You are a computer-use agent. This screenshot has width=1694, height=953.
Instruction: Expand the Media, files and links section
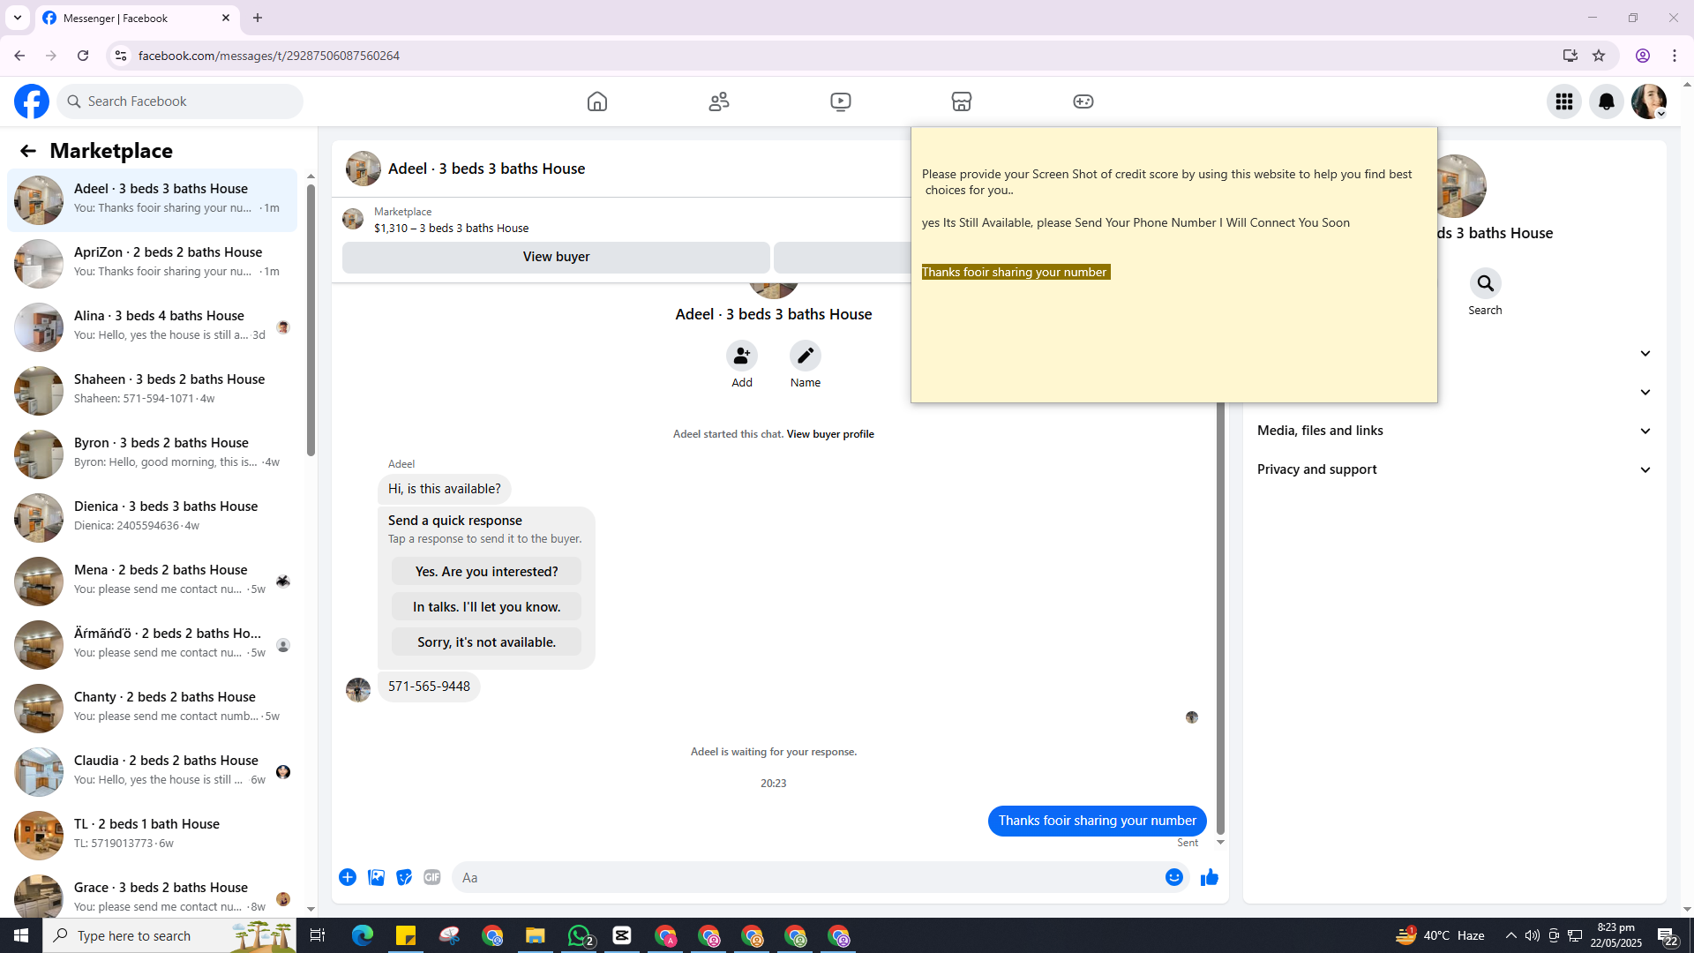[1454, 431]
